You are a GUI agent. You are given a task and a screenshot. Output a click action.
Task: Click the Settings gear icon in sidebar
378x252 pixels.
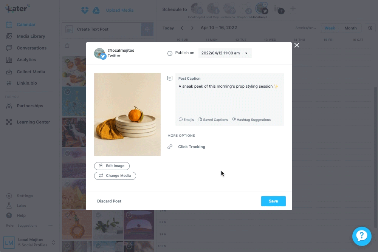(x=9, y=196)
